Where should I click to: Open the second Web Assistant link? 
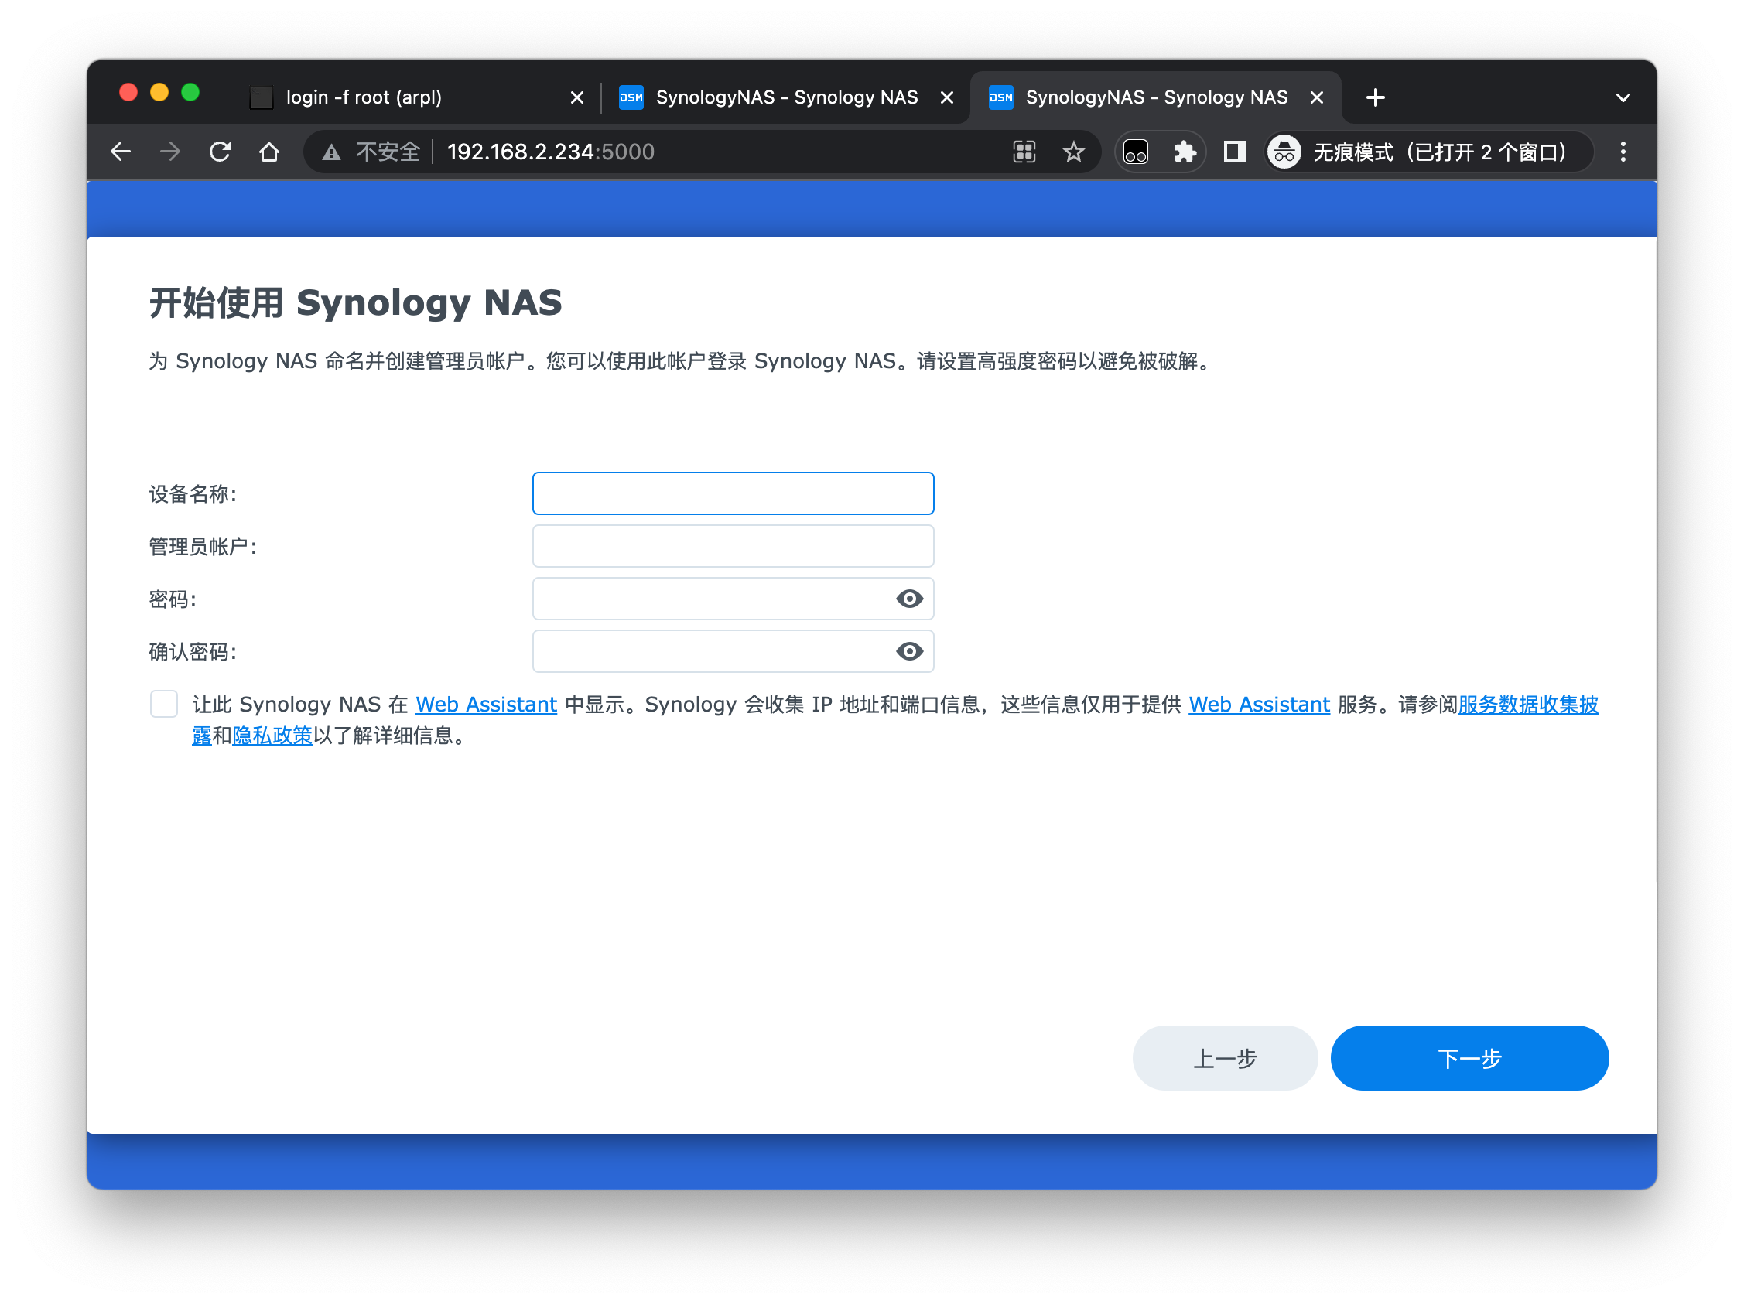(x=1259, y=705)
